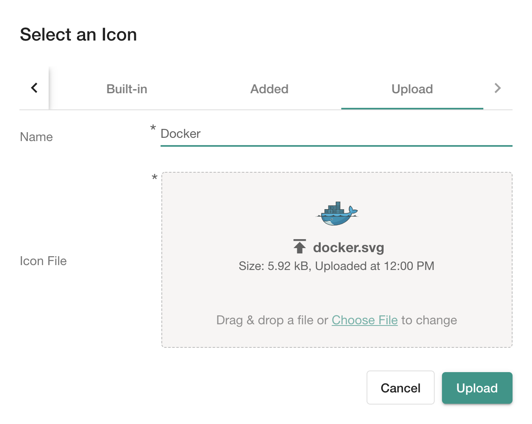
Task: Click the docker.svg file name
Action: pos(348,247)
